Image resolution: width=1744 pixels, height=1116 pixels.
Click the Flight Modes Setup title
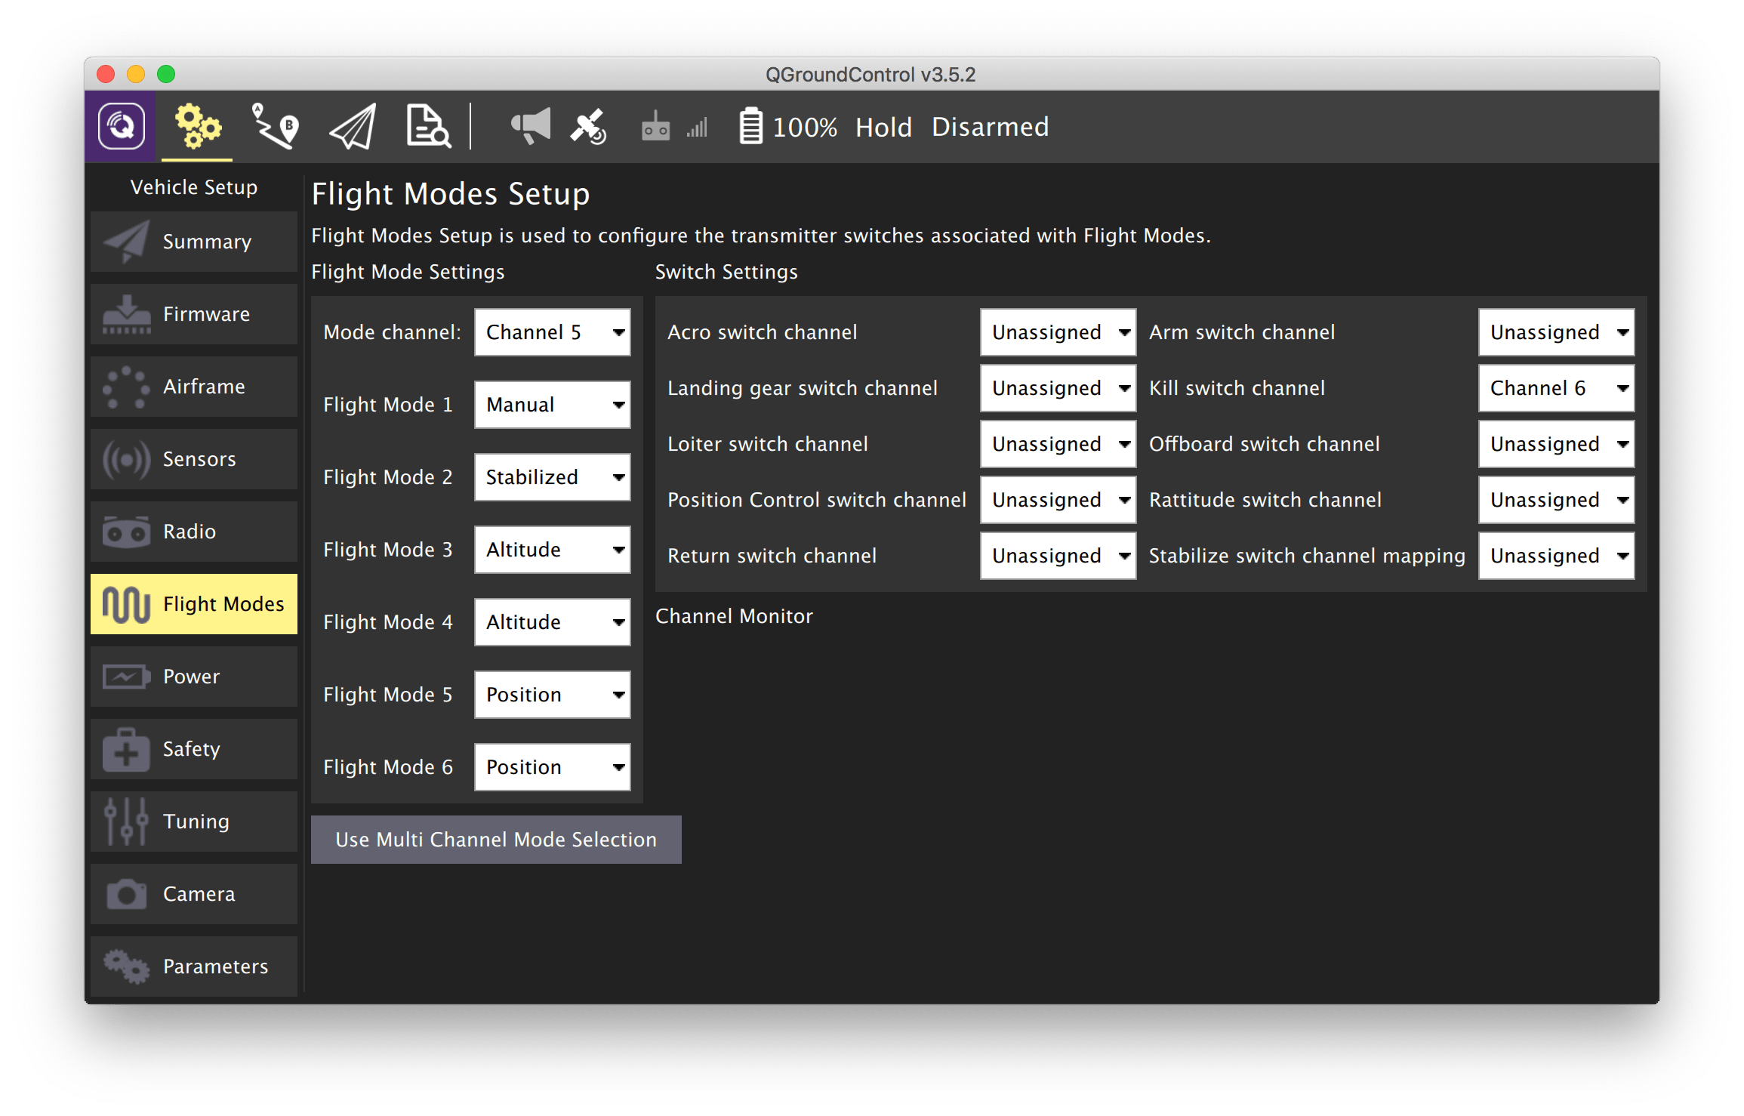pyautogui.click(x=451, y=194)
